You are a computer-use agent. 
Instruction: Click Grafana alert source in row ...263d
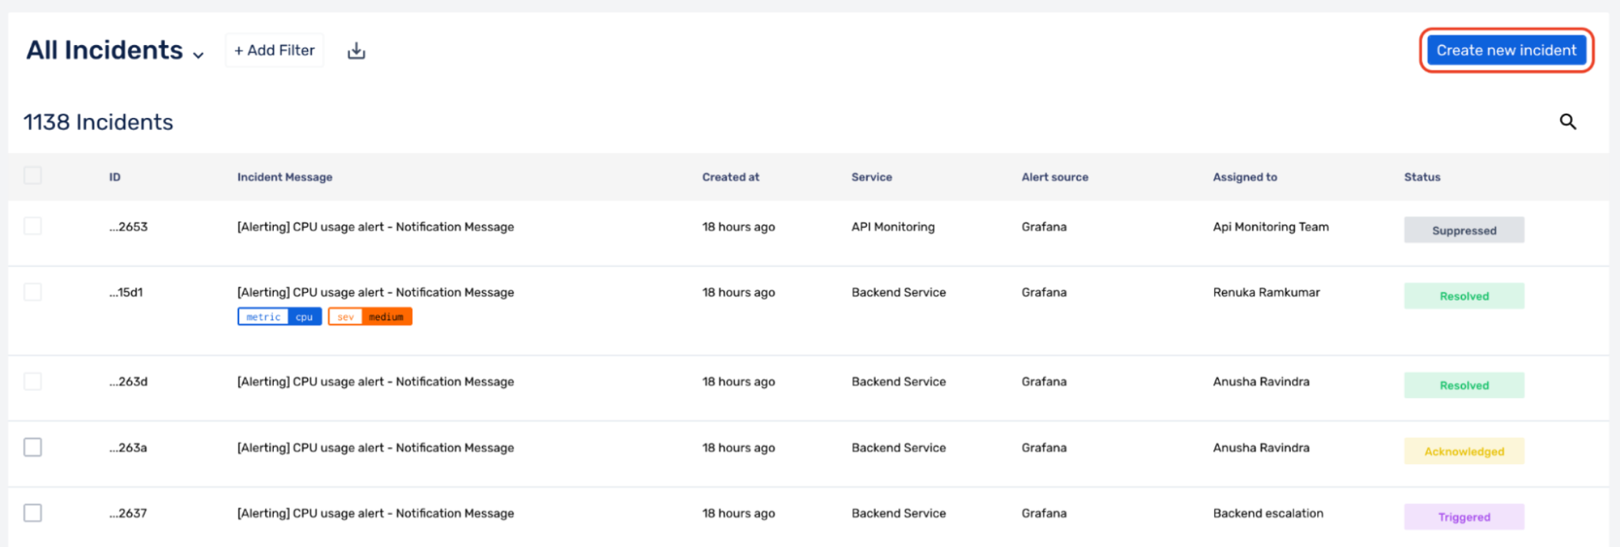tap(1044, 382)
